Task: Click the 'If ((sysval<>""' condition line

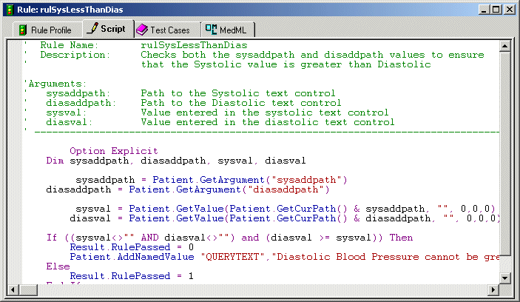Action: click(229, 238)
